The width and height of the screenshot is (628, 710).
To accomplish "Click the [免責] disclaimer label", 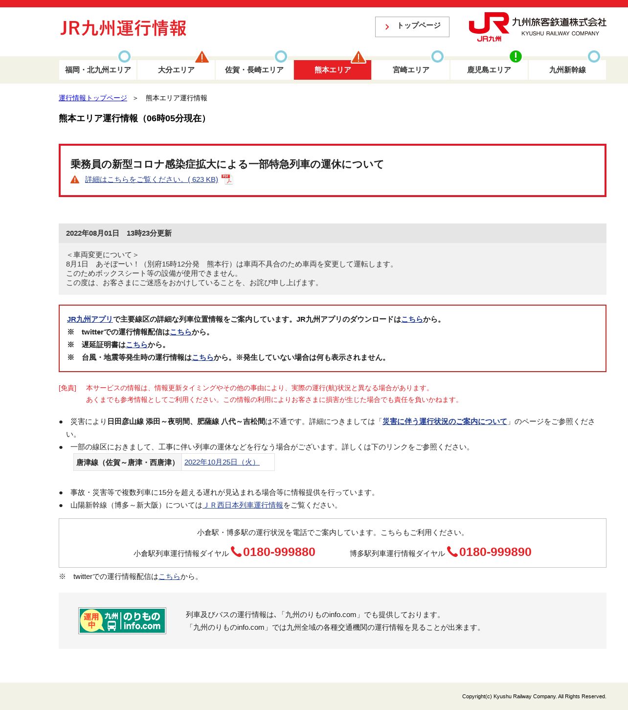I will point(67,388).
